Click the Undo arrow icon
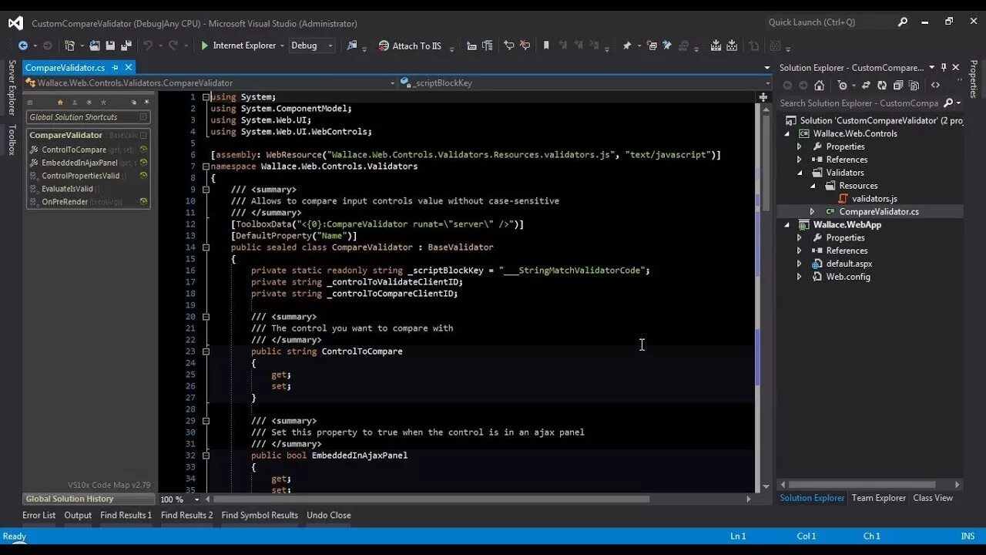This screenshot has height=555, width=986. coord(147,45)
